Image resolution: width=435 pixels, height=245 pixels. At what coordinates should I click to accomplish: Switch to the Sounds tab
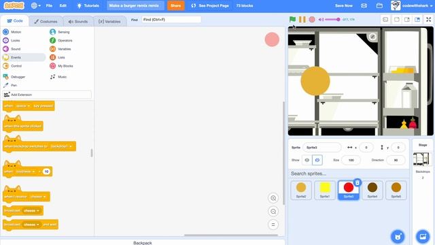pyautogui.click(x=78, y=21)
